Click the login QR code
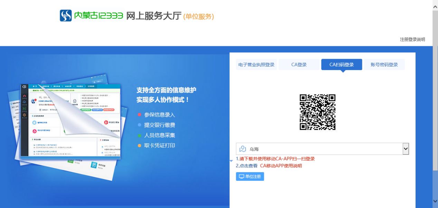Viewport: 438px width, 208px height. (317, 112)
